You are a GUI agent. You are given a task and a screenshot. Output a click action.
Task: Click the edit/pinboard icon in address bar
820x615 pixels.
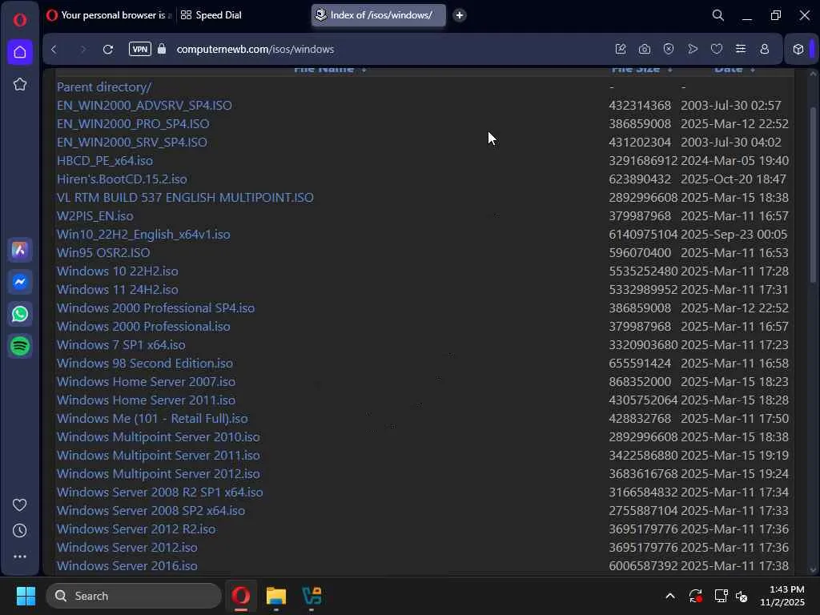621,49
